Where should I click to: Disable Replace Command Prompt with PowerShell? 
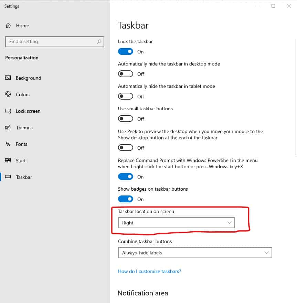(125, 176)
